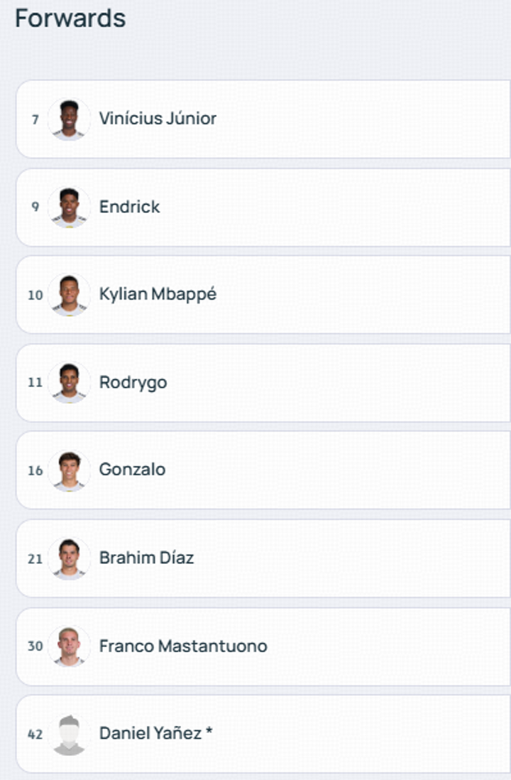Click jersey number 7 on Vinícius's row
This screenshot has width=511, height=780.
coord(35,119)
